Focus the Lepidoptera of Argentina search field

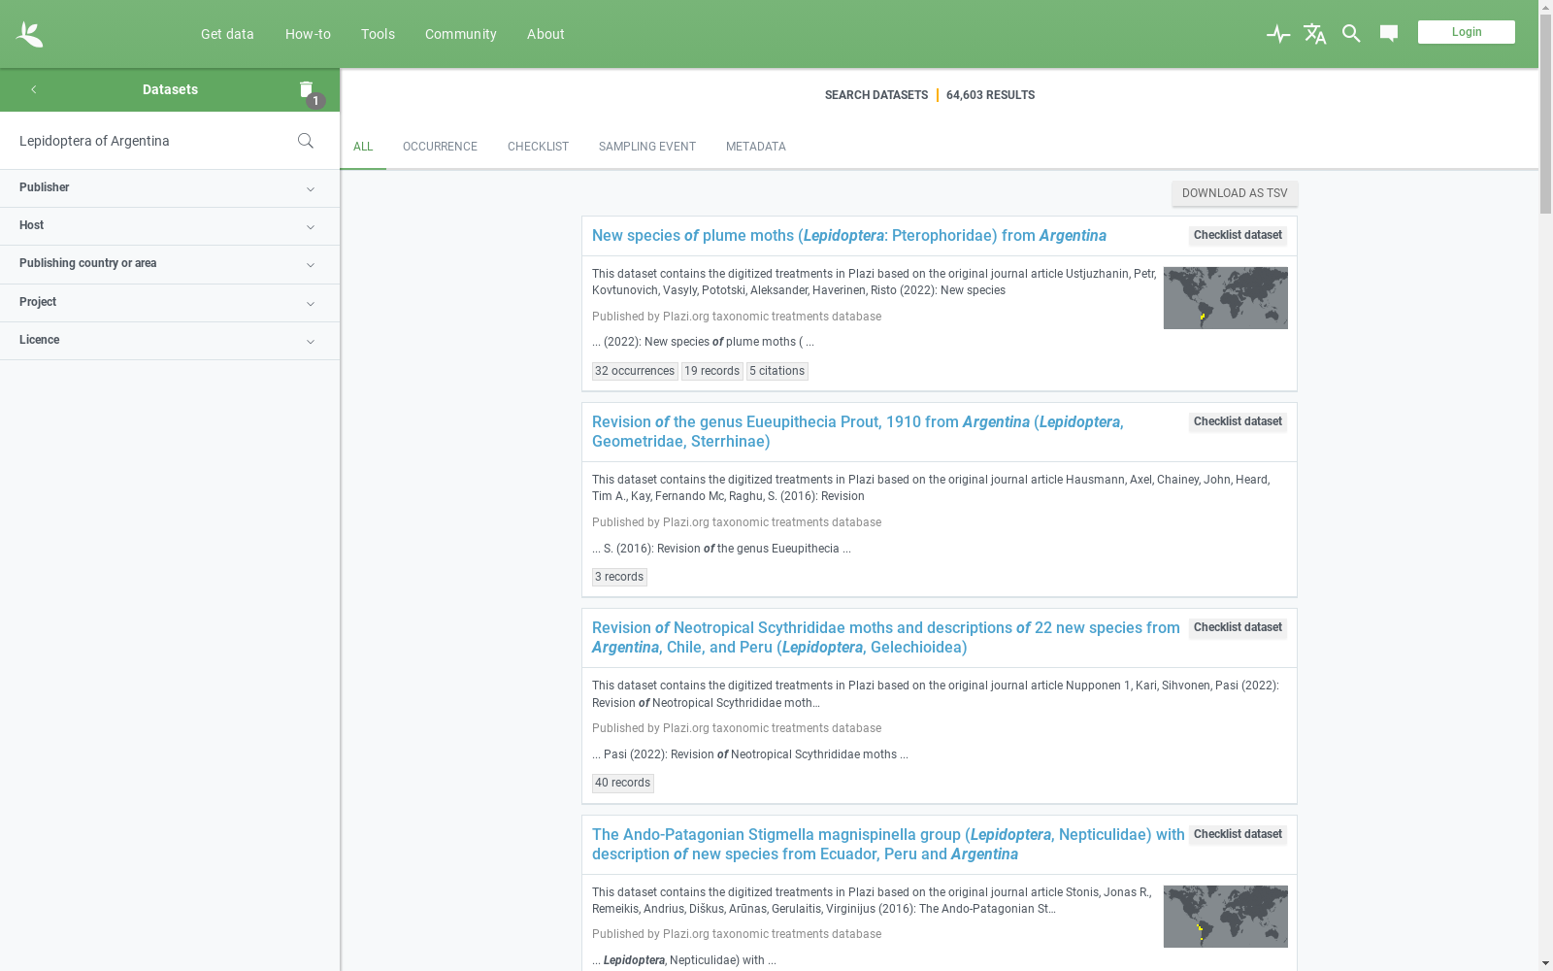pyautogui.click(x=150, y=141)
